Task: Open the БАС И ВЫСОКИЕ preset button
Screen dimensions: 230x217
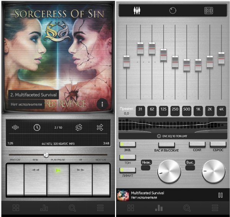Action: (166, 145)
